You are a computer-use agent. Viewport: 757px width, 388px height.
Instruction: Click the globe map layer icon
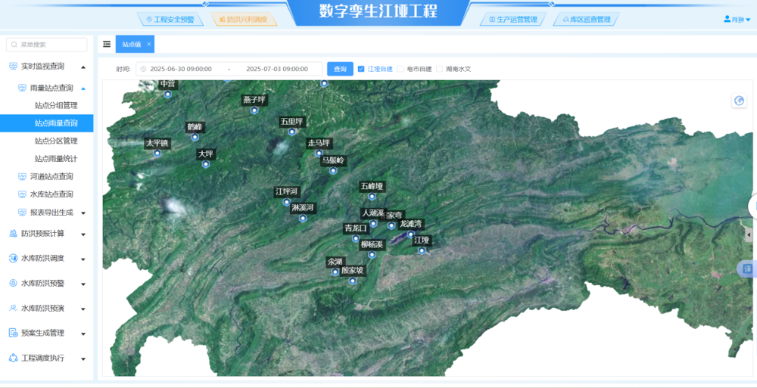[739, 101]
